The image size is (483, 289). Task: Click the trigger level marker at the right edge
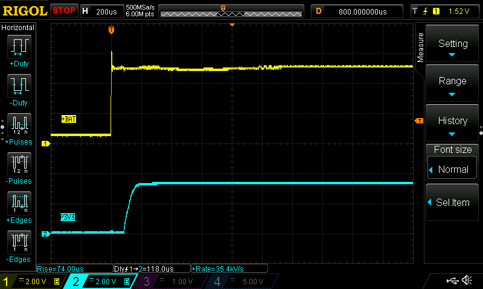pos(419,120)
